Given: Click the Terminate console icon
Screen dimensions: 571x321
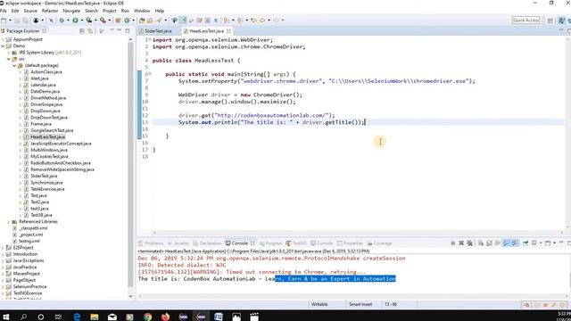Looking at the screenshot, I should click(x=453, y=243).
